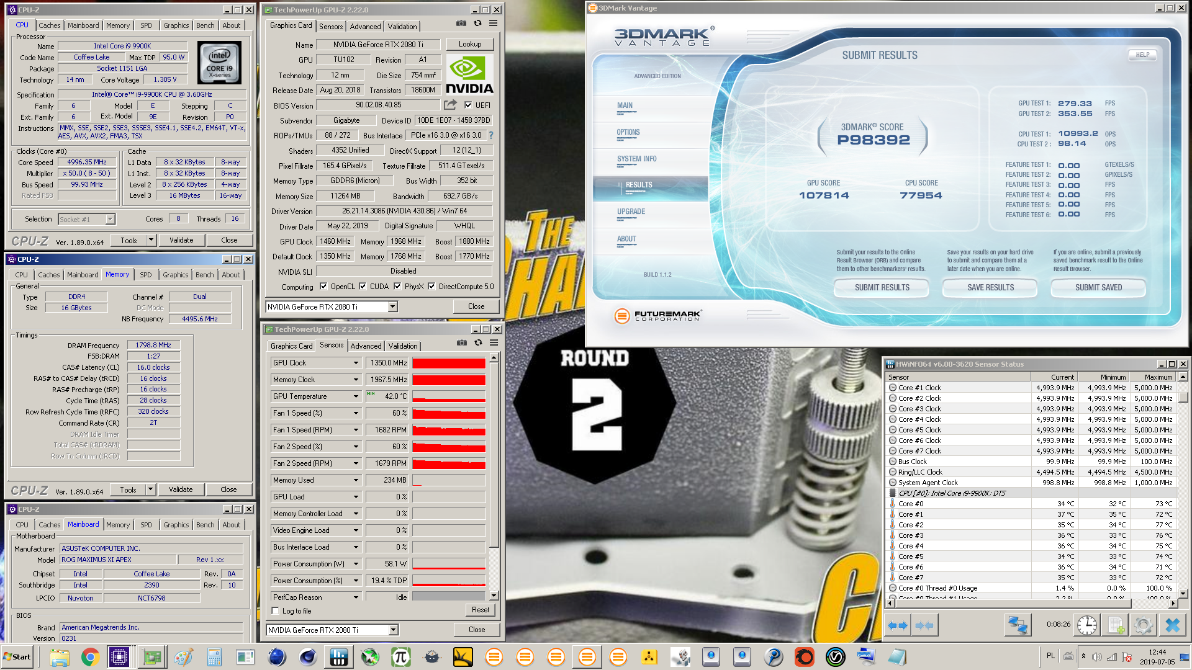Open the Paint palette icon in taskbar
The height and width of the screenshot is (670, 1192).
pyautogui.click(x=183, y=657)
